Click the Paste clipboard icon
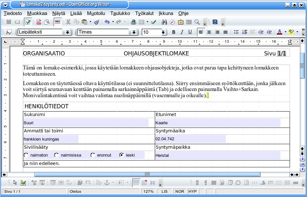Image resolution: width=307 pixels, height=197 pixels. coord(84,22)
